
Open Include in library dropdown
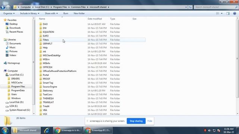30,13
